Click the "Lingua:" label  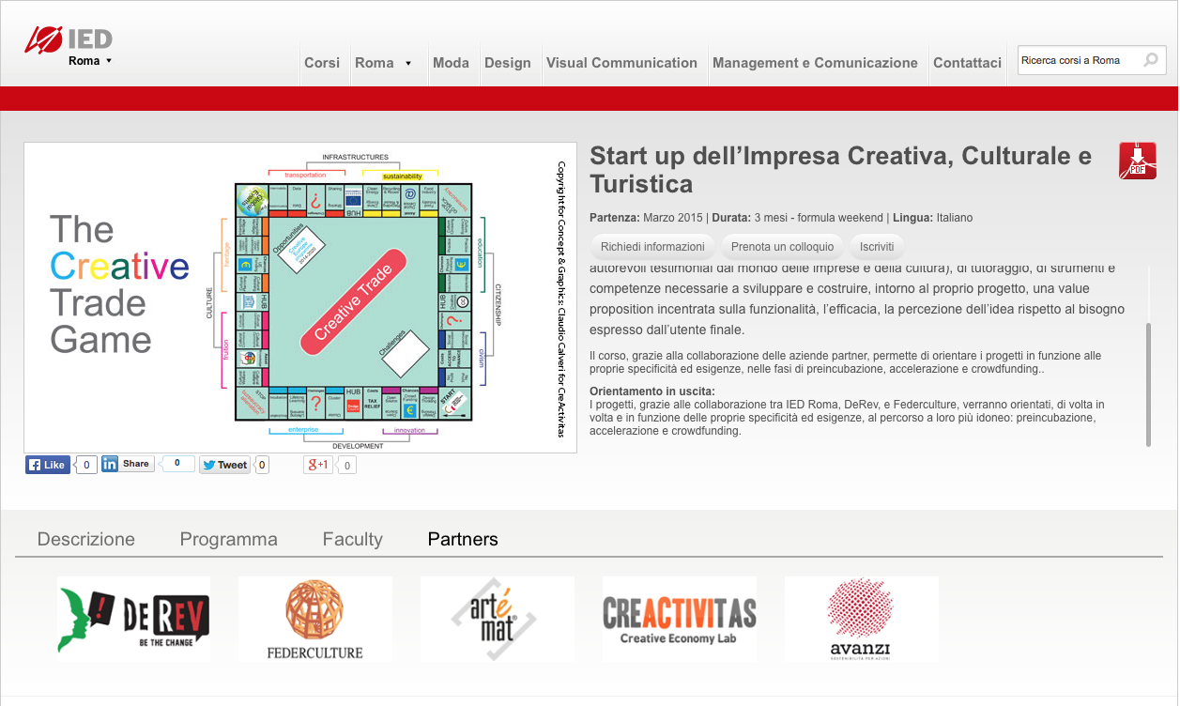[912, 218]
